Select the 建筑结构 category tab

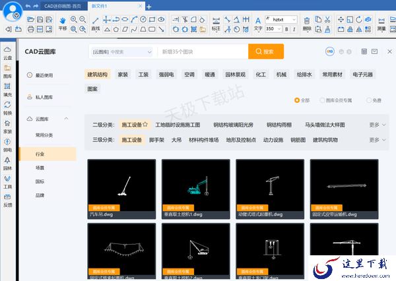97,75
